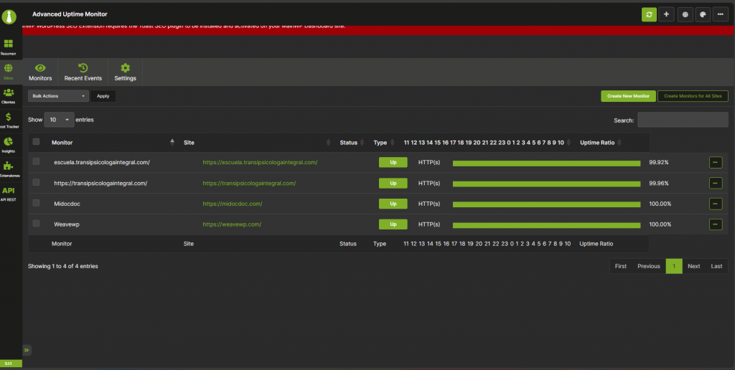Click the Apply button
The height and width of the screenshot is (370, 735).
(x=103, y=96)
